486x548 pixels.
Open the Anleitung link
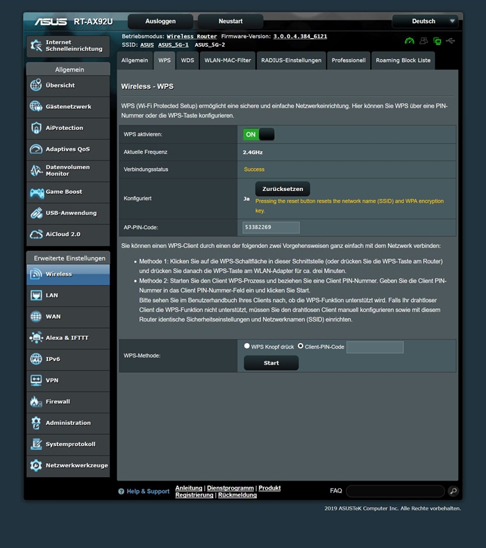tap(189, 488)
